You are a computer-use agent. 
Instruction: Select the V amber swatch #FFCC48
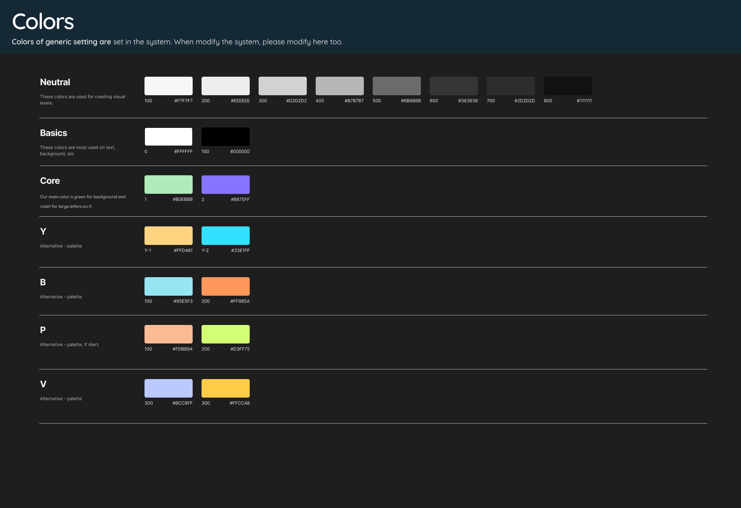[226, 388]
